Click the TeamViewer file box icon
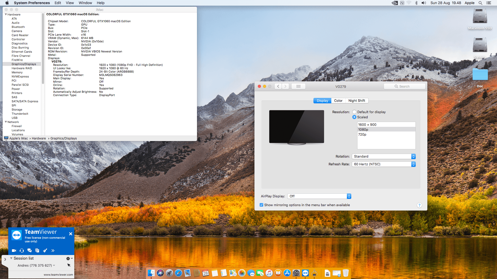The width and height of the screenshot is (497, 279). coord(37,251)
